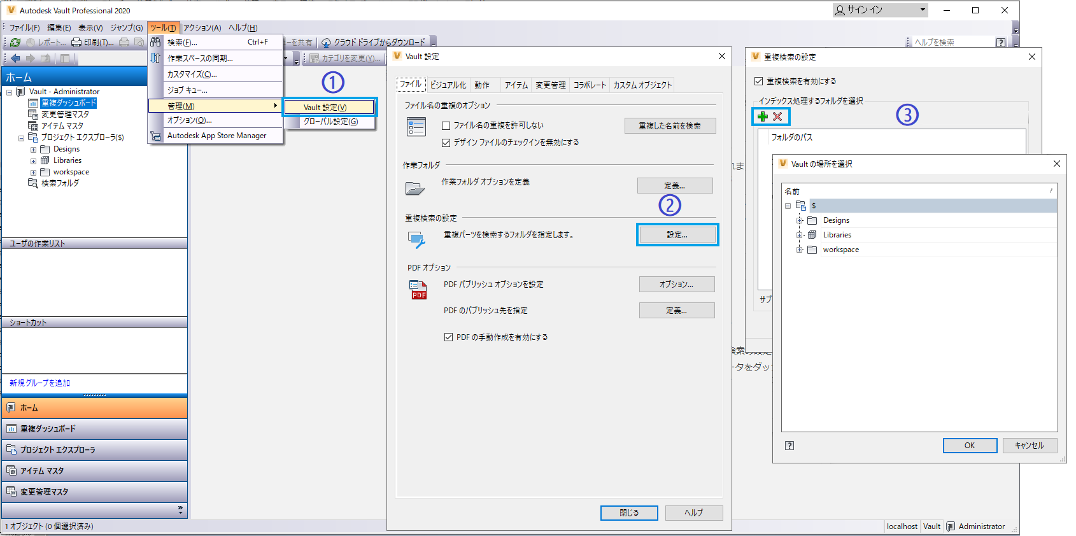The image size is (1076, 536).
Task: Choose グローバル設定(G) from the submenu
Action: (x=329, y=122)
